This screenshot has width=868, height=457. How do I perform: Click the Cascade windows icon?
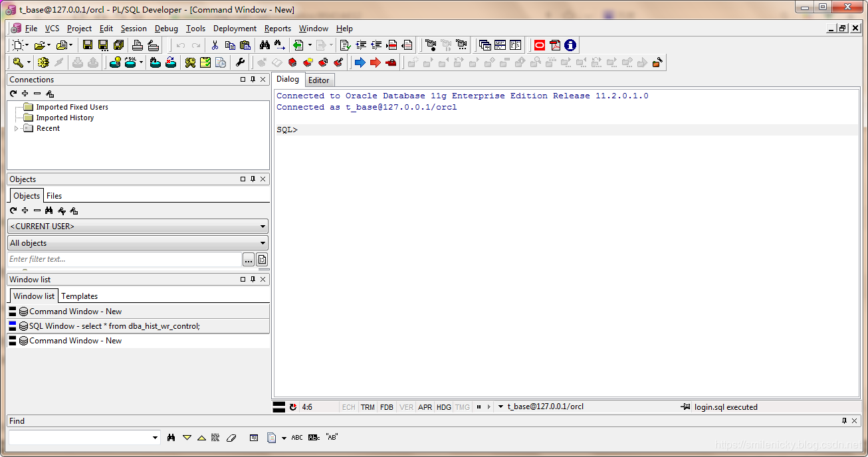coord(485,45)
